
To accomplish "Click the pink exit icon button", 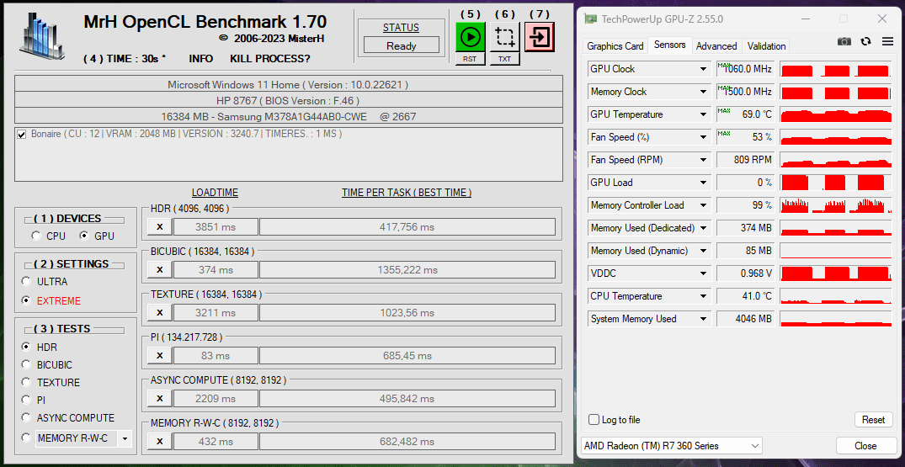I will [540, 38].
